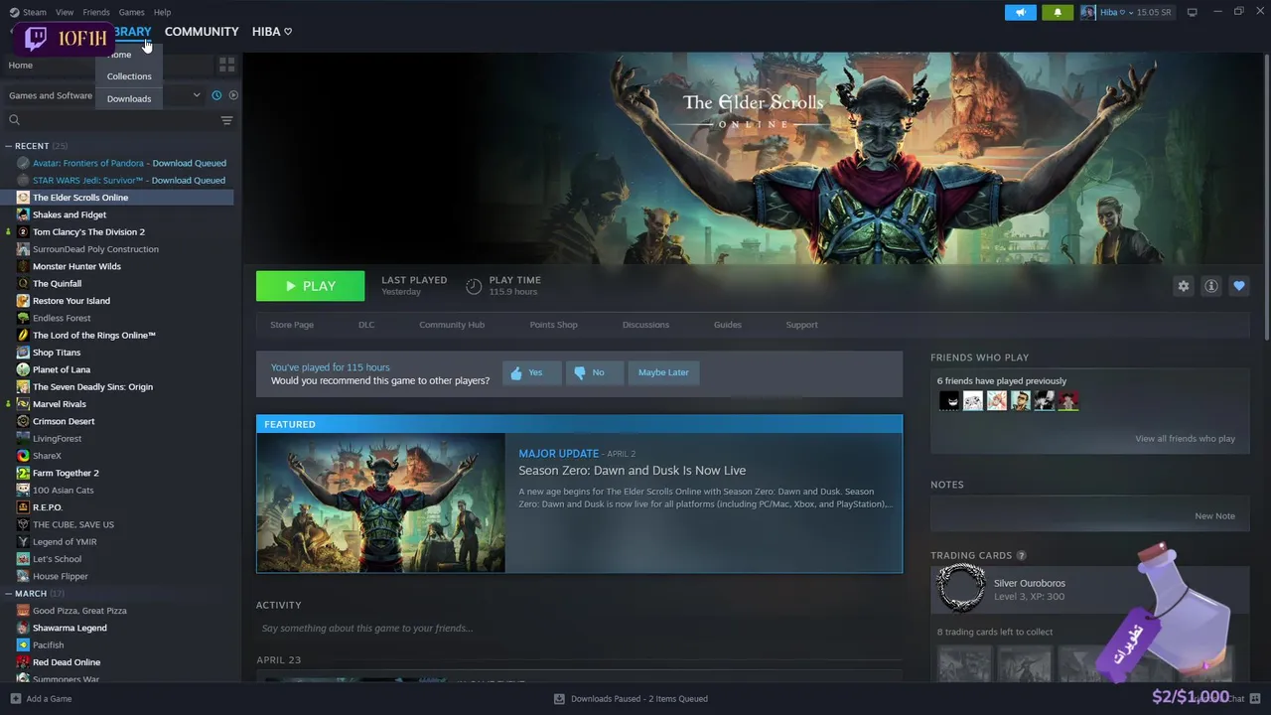Choose Maybe Later for recommendation

663,372
